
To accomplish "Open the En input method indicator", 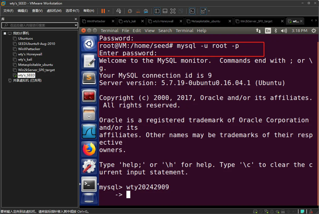I will tap(268, 31).
